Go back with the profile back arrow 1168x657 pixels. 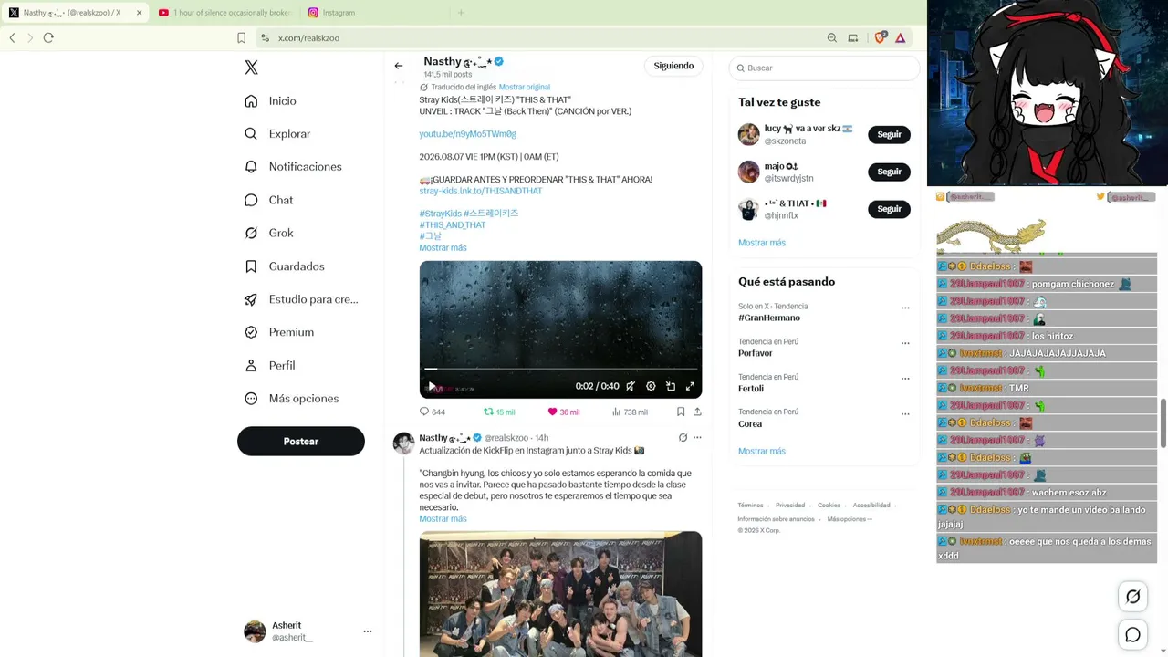point(399,66)
